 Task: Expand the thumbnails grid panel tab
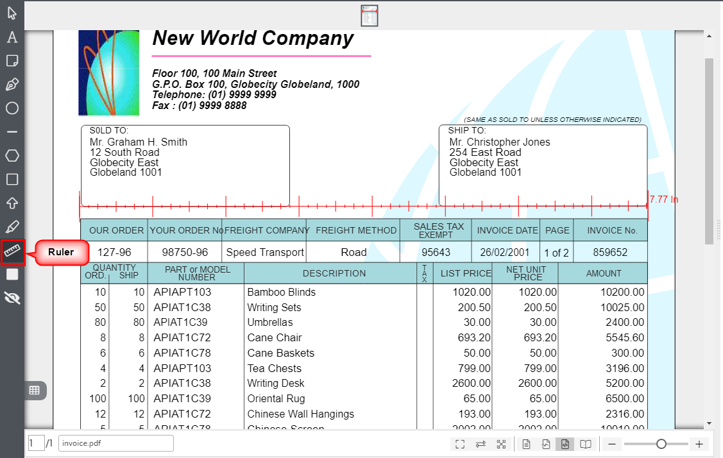pyautogui.click(x=35, y=390)
